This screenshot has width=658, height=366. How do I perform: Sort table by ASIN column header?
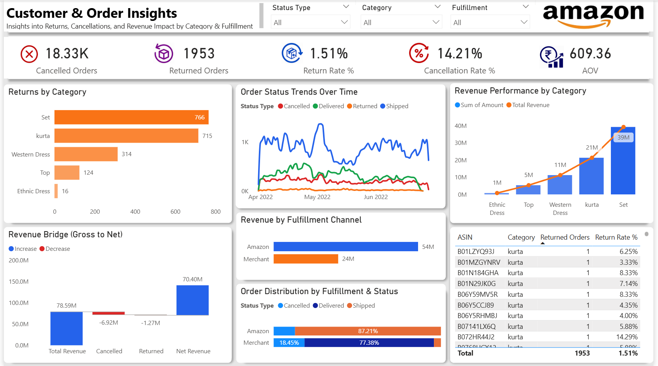(465, 237)
